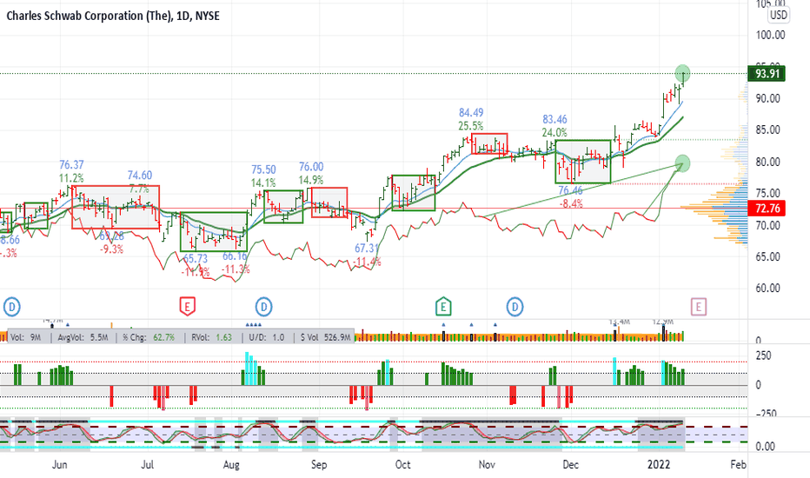Click the 76.00 swing high annotation
The width and height of the screenshot is (810, 478).
point(311,167)
